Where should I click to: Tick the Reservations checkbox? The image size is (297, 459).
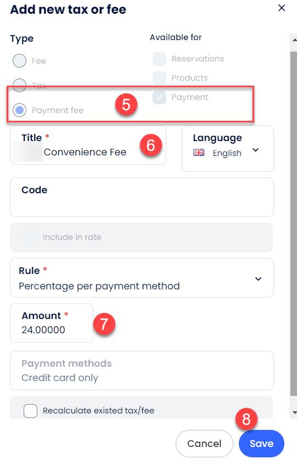[159, 59]
